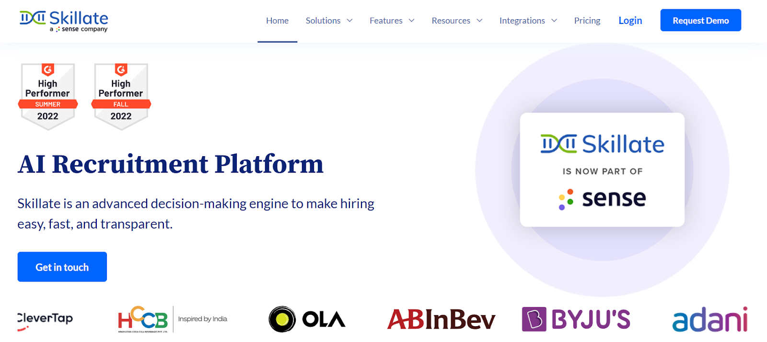Go to the Home nav item

tap(278, 21)
